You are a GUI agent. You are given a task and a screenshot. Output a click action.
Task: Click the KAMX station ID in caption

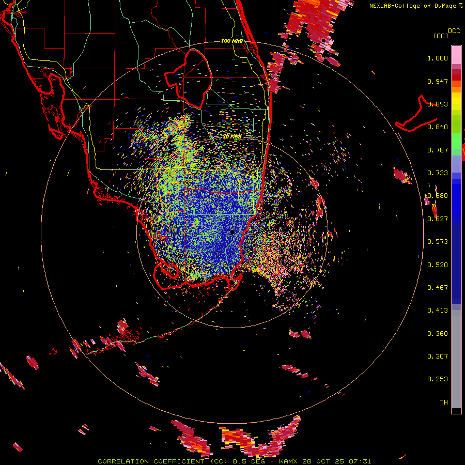pos(288,461)
